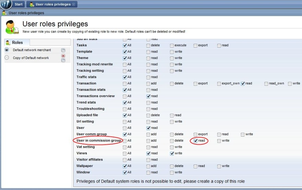Switch to the Roles panel tab
Screen dimensions: 302x190
pyautogui.click(x=17, y=43)
